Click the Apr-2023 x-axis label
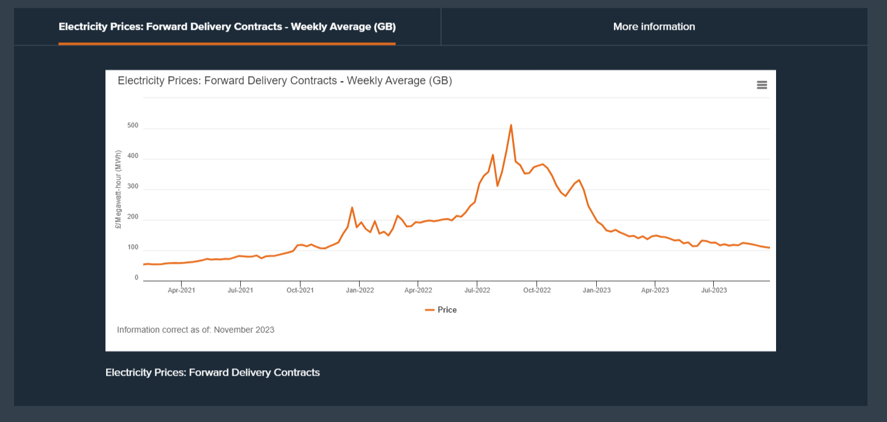The height and width of the screenshot is (422, 887). 655,290
